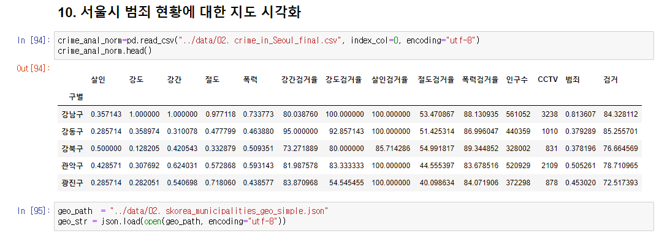
Task: Click the json.load line in cell 95
Action: click(x=172, y=221)
